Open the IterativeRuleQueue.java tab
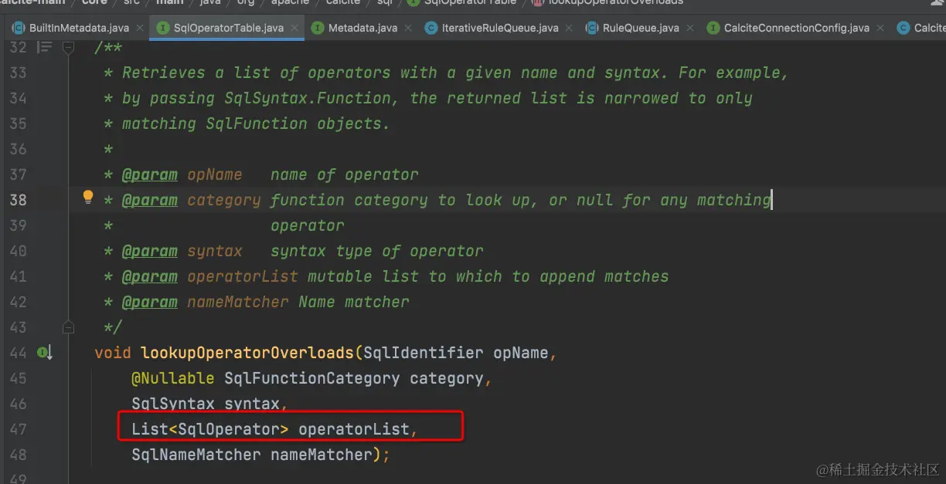Screen dimensions: 946x484 pyautogui.click(x=499, y=28)
